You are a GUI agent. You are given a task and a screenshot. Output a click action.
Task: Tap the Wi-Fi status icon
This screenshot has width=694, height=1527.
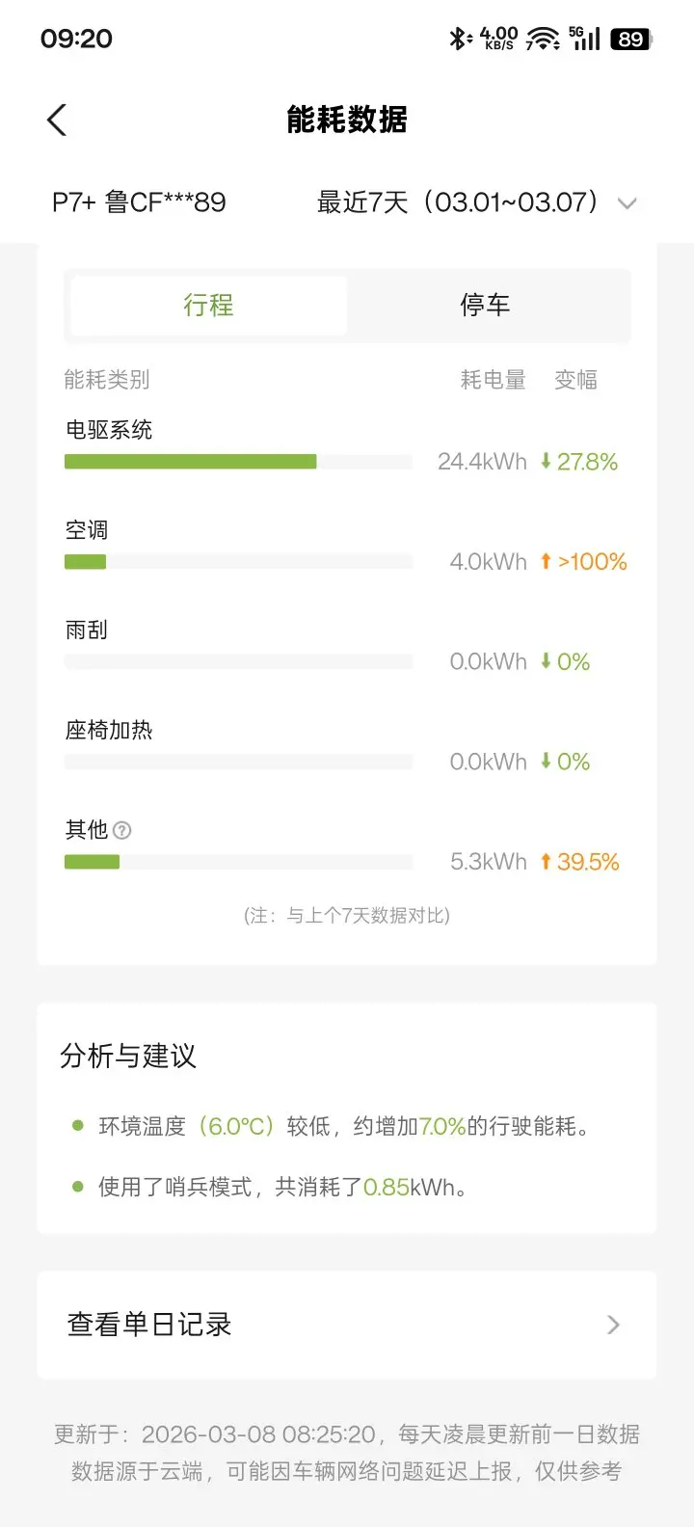(544, 39)
